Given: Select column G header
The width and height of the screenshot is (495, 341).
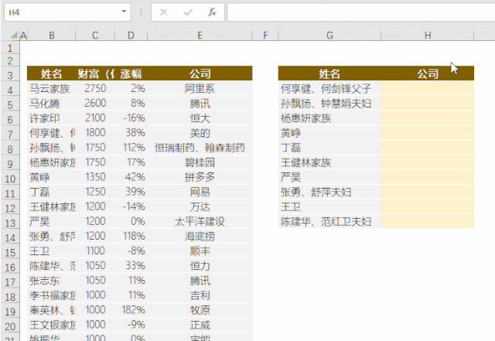Looking at the screenshot, I should [329, 36].
